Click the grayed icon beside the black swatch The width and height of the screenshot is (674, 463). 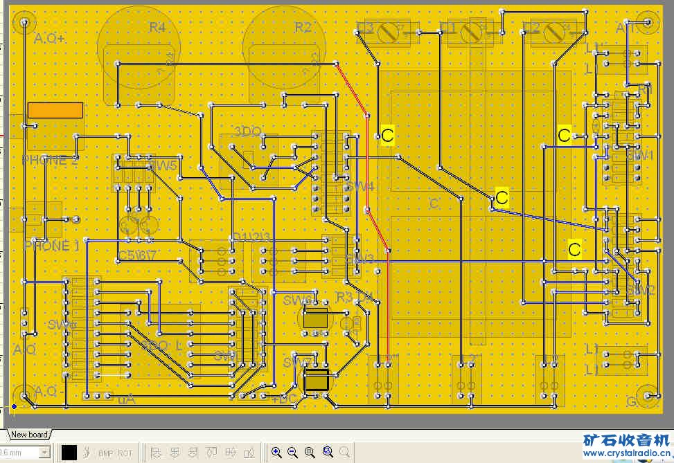[87, 452]
